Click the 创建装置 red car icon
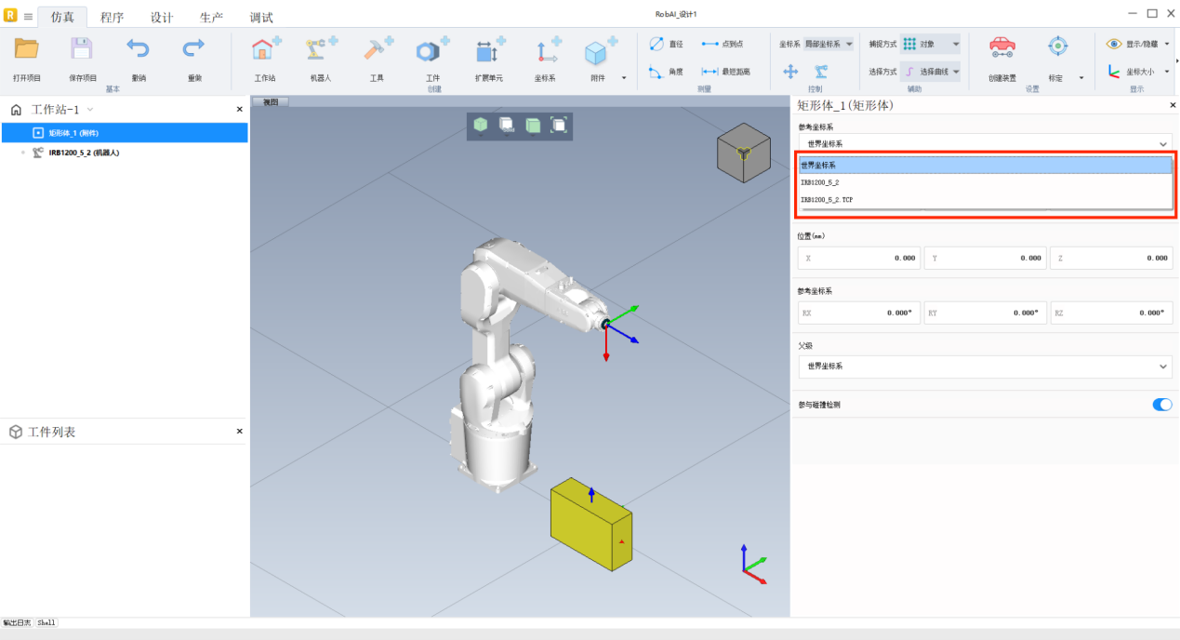The width and height of the screenshot is (1180, 640). pos(1001,47)
